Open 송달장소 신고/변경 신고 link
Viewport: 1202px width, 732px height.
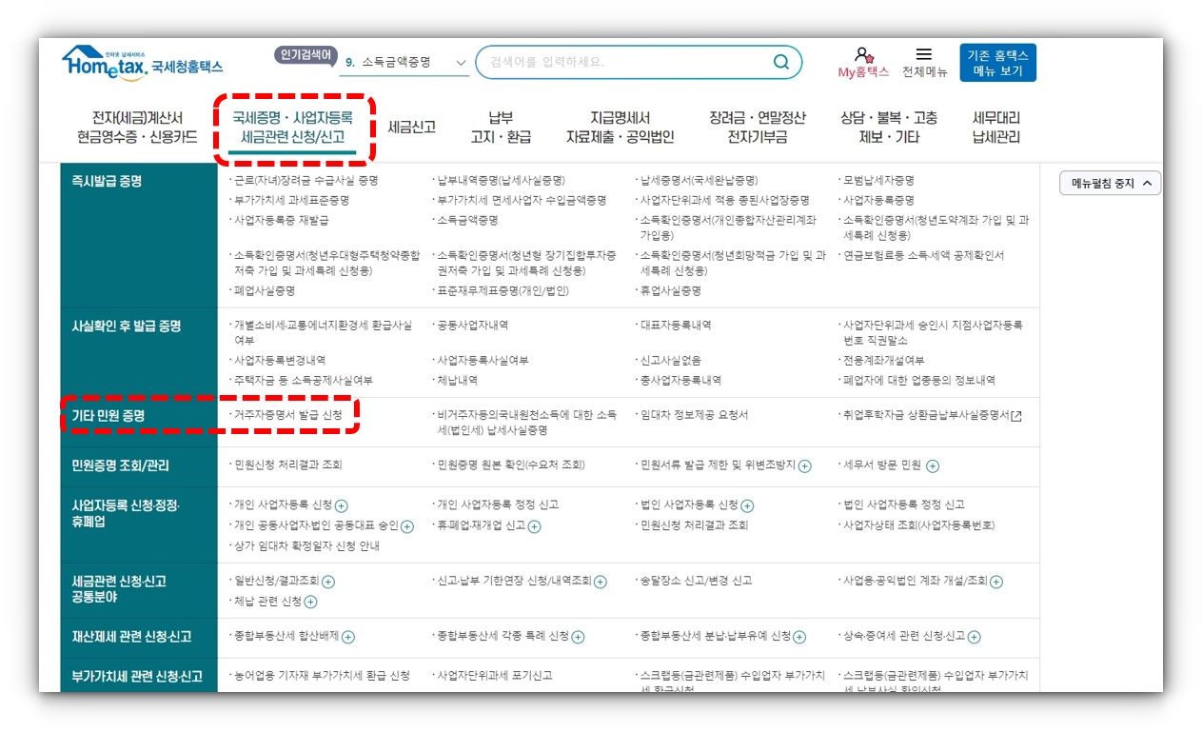(x=696, y=581)
